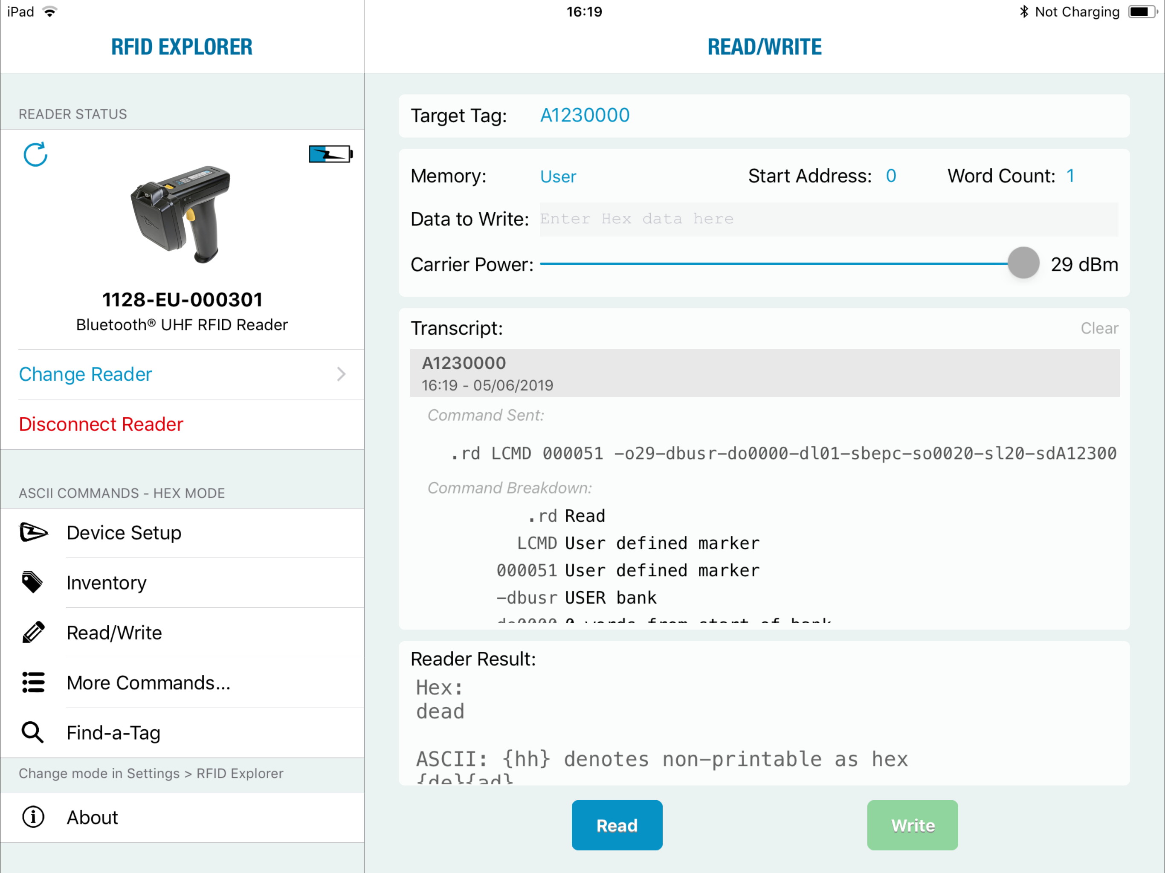Open the Change Reader chevron
The width and height of the screenshot is (1165, 873).
click(x=341, y=374)
